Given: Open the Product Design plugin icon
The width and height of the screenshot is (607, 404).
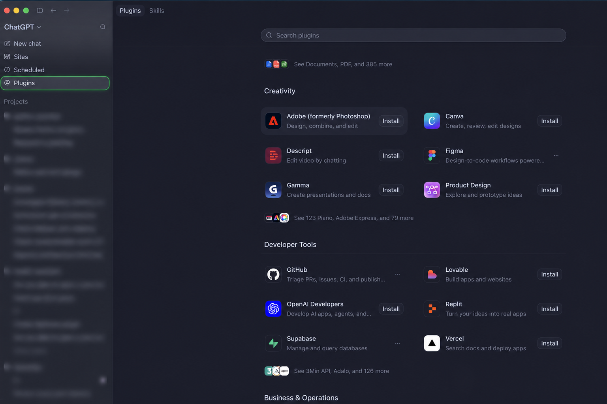Looking at the screenshot, I should tap(432, 190).
